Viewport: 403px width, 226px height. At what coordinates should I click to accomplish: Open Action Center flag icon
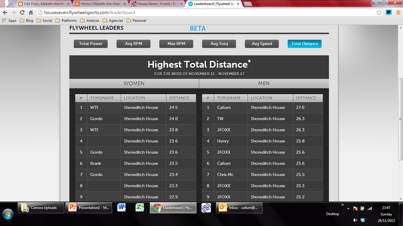tap(356, 208)
